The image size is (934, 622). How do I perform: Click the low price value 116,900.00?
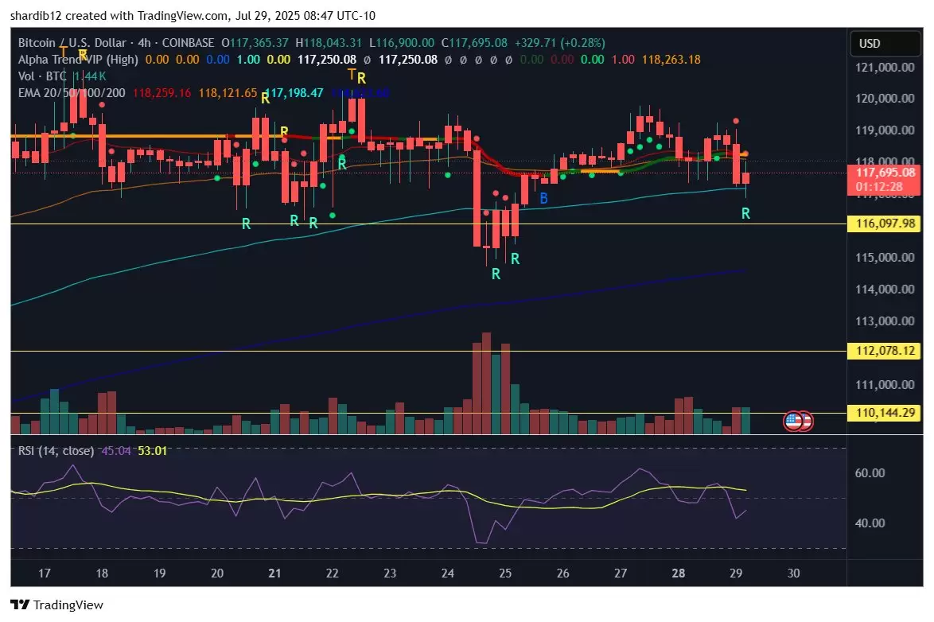pos(405,43)
